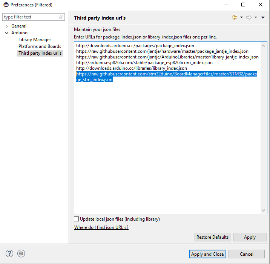This screenshot has width=270, height=264.
Task: Open 'Where do I find json URL's?' link
Action: (101, 227)
